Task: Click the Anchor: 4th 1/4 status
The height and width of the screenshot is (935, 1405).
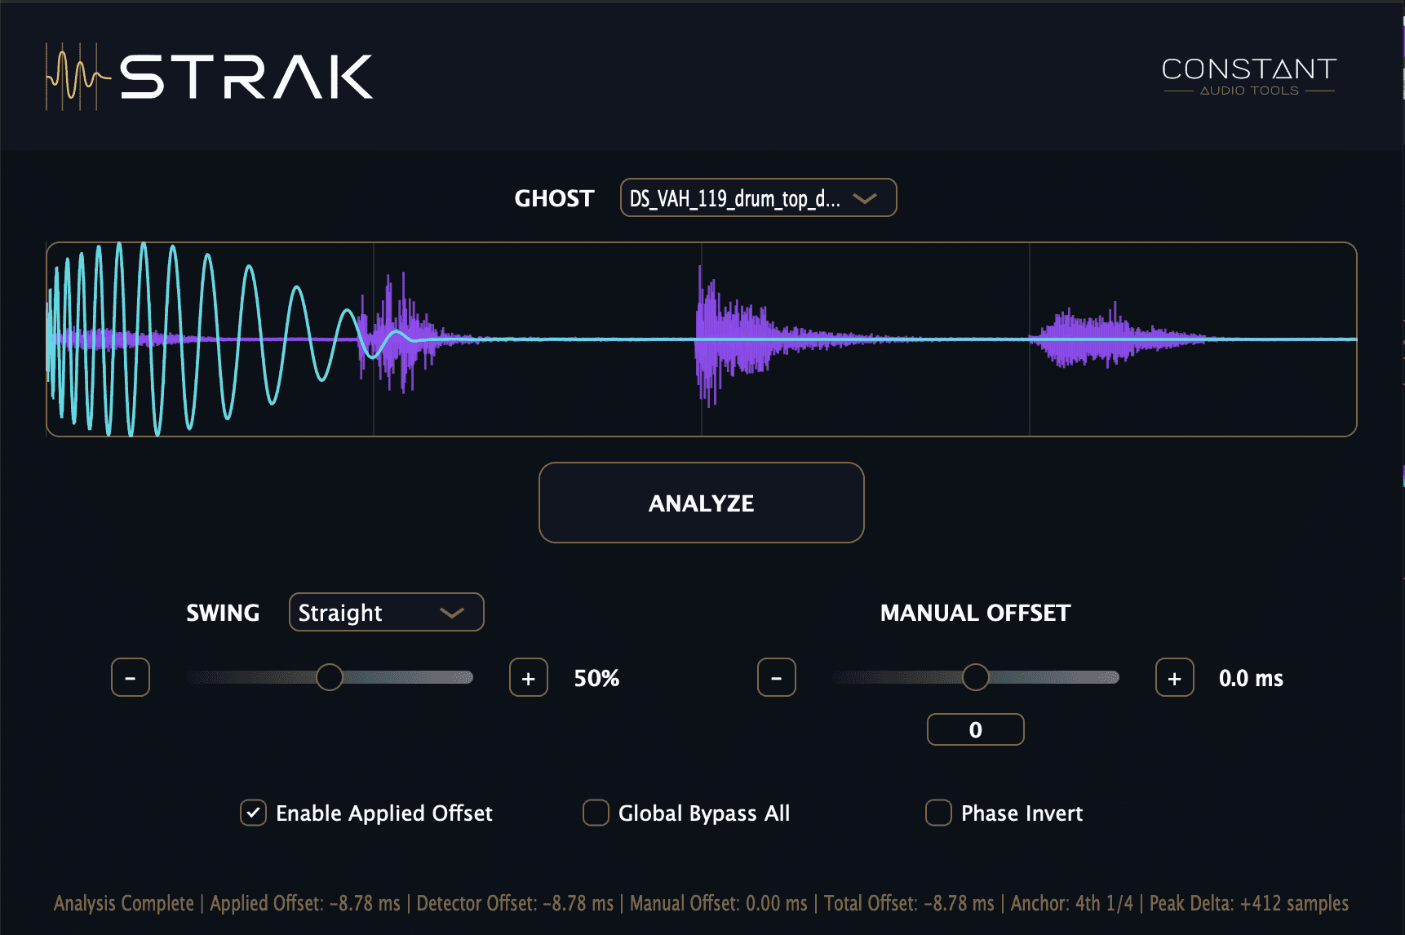Action: (x=1072, y=903)
